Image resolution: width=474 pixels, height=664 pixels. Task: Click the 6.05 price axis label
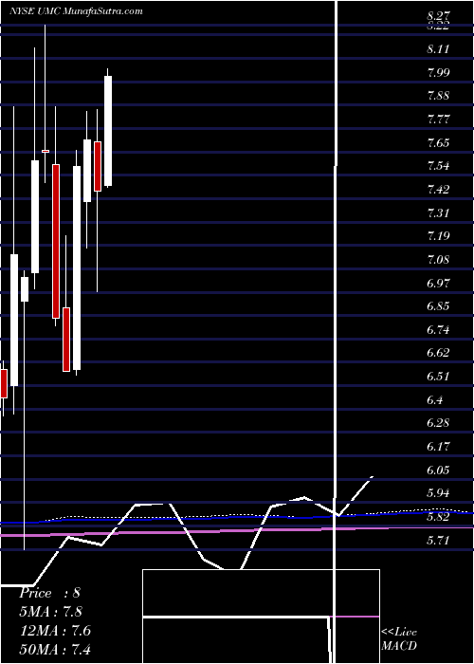point(438,470)
